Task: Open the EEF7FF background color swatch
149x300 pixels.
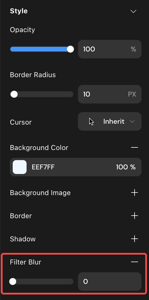Action: 20,167
